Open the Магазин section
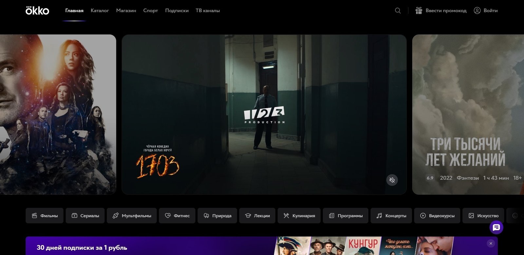The width and height of the screenshot is (524, 255). tap(126, 10)
